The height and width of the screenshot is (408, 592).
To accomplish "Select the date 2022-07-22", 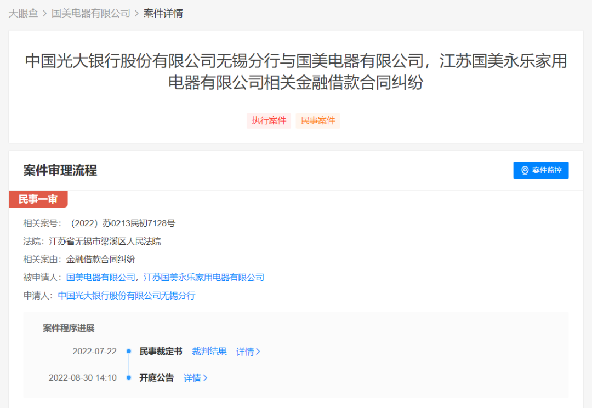I will (x=94, y=352).
